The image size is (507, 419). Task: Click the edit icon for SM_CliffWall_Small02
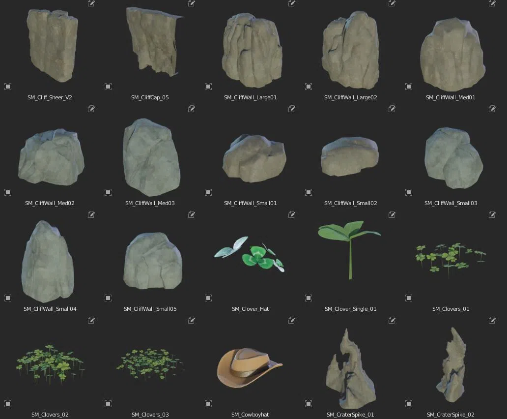click(x=392, y=109)
